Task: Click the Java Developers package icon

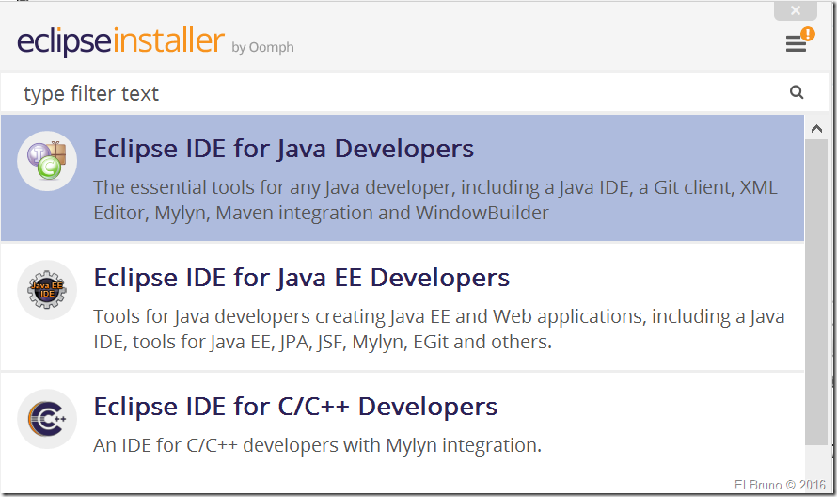Action: pos(47,161)
